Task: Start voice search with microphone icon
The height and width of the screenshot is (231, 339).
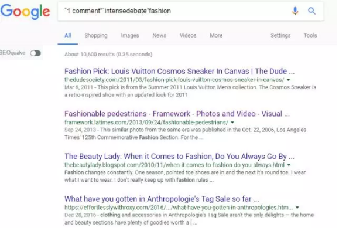Action: [x=295, y=11]
